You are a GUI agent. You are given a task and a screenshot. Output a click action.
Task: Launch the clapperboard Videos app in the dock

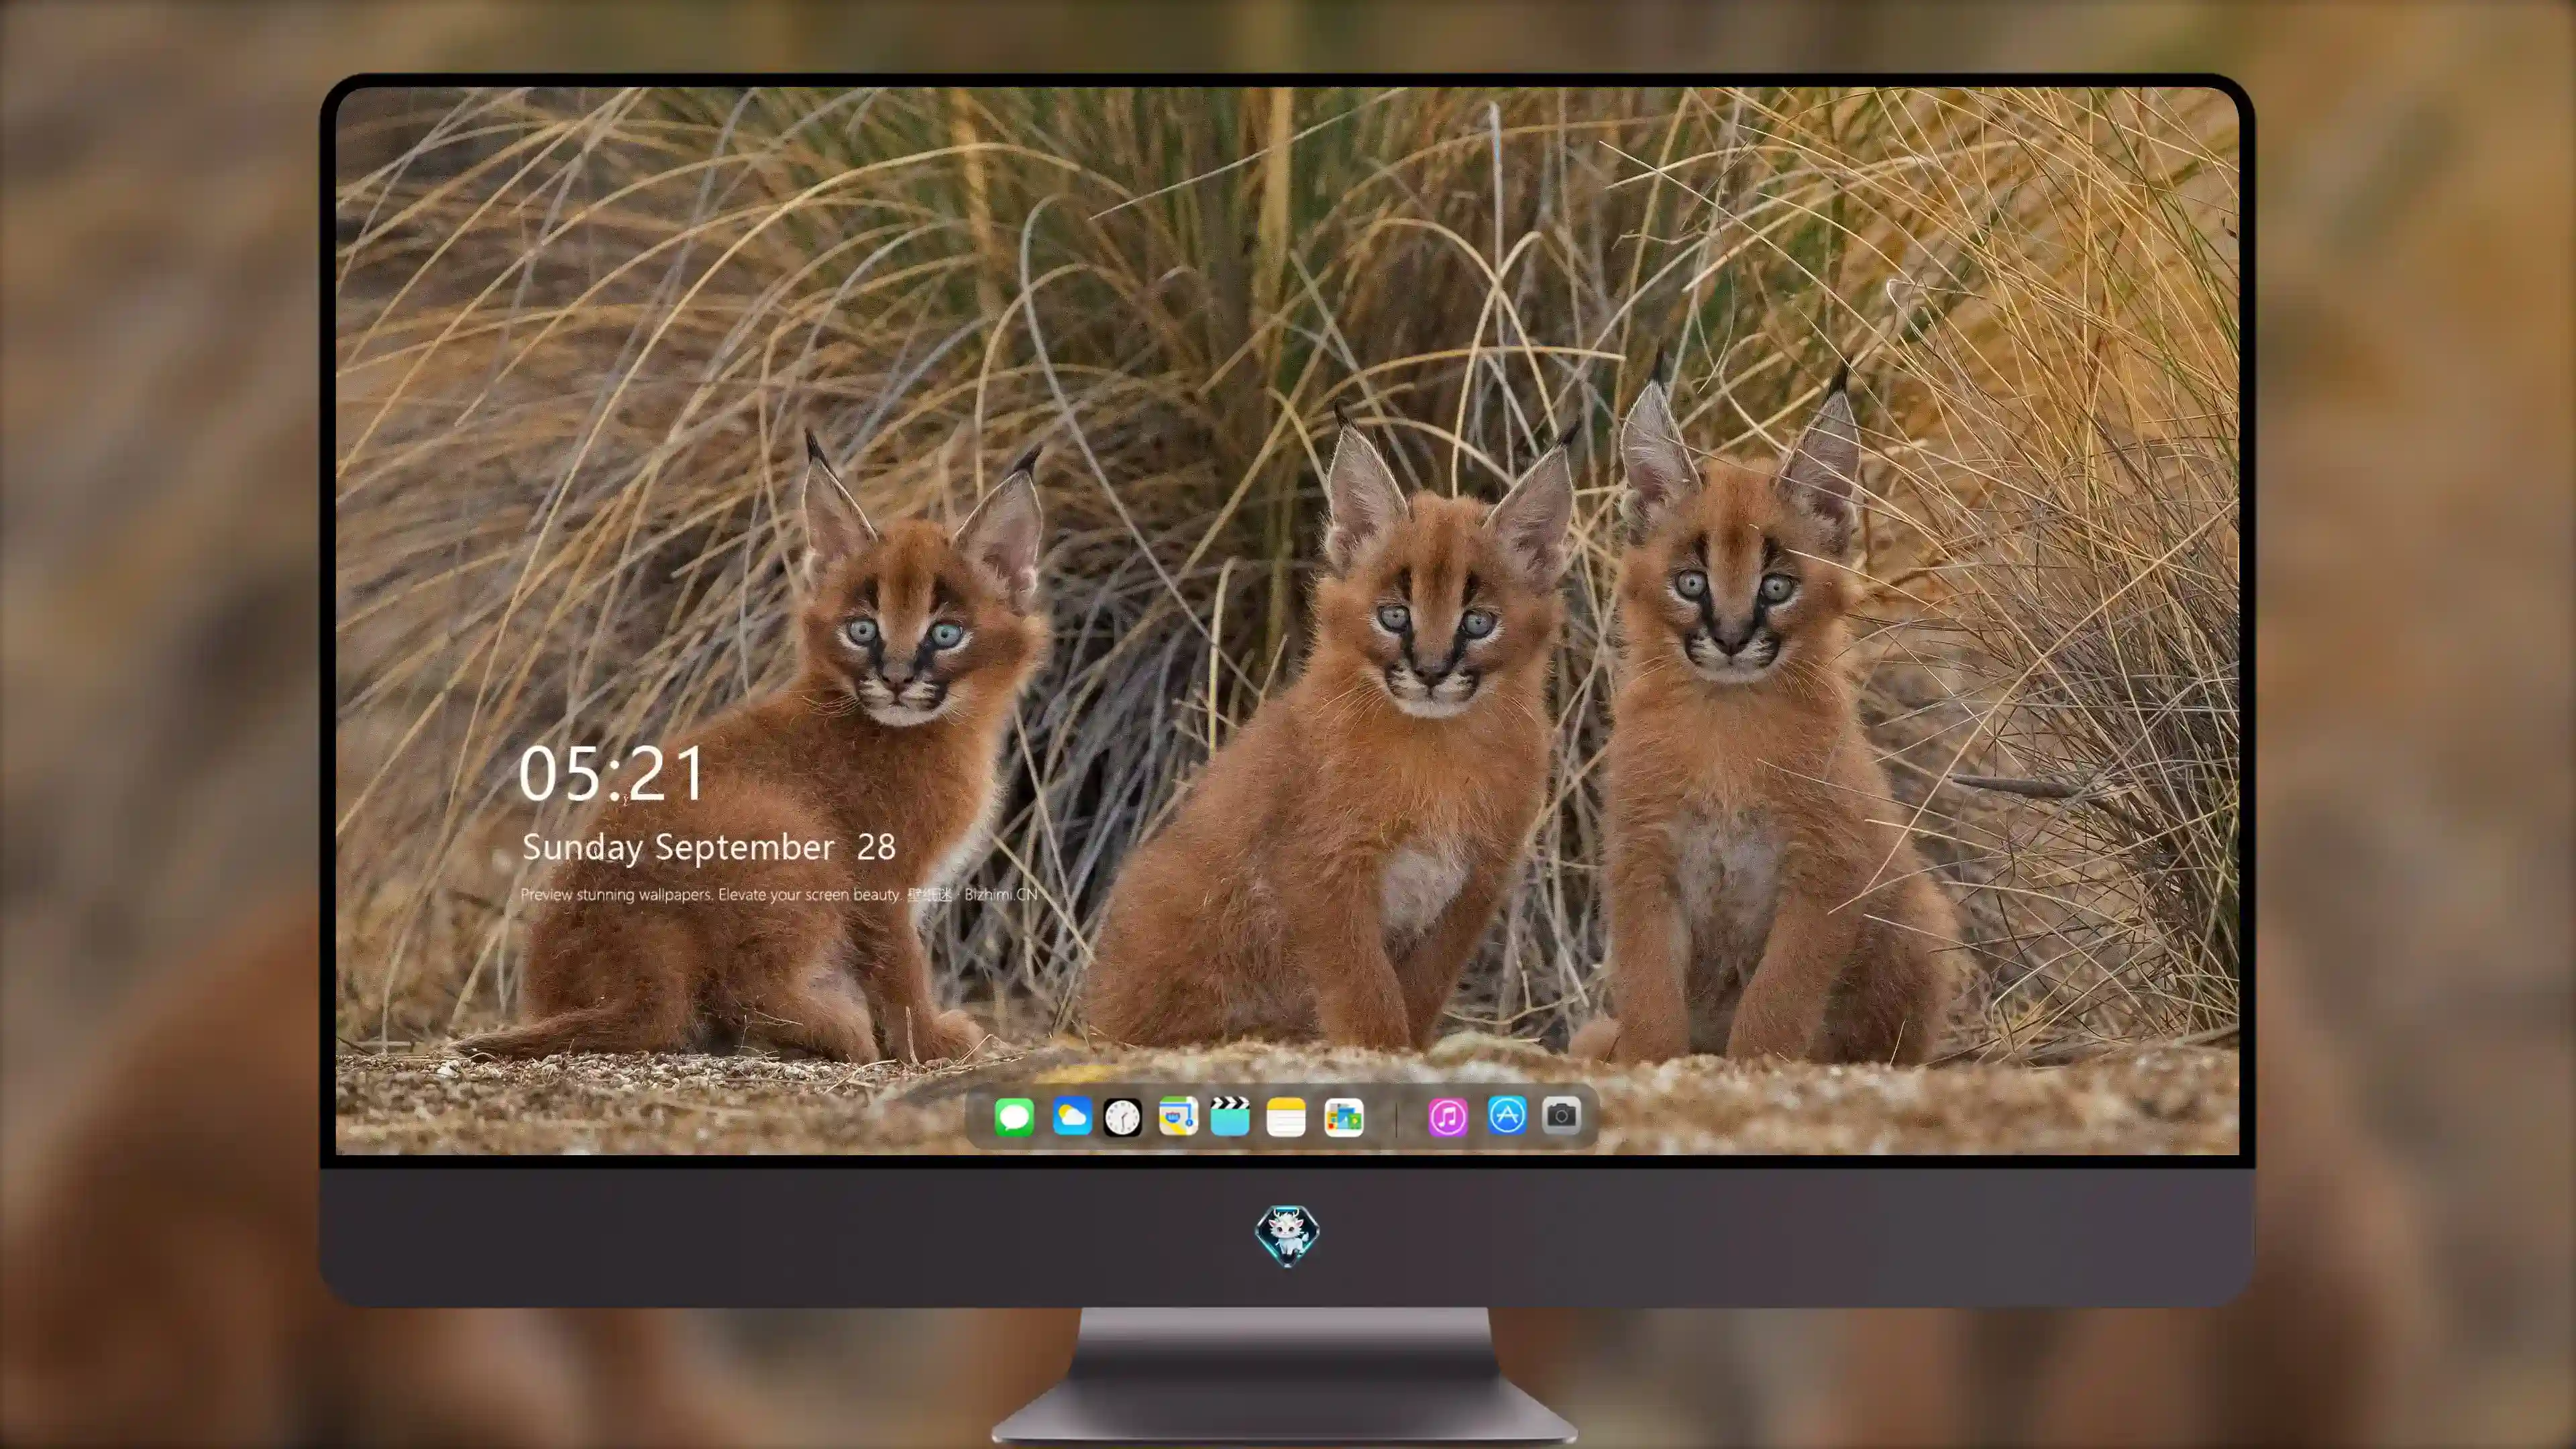(x=1230, y=1117)
